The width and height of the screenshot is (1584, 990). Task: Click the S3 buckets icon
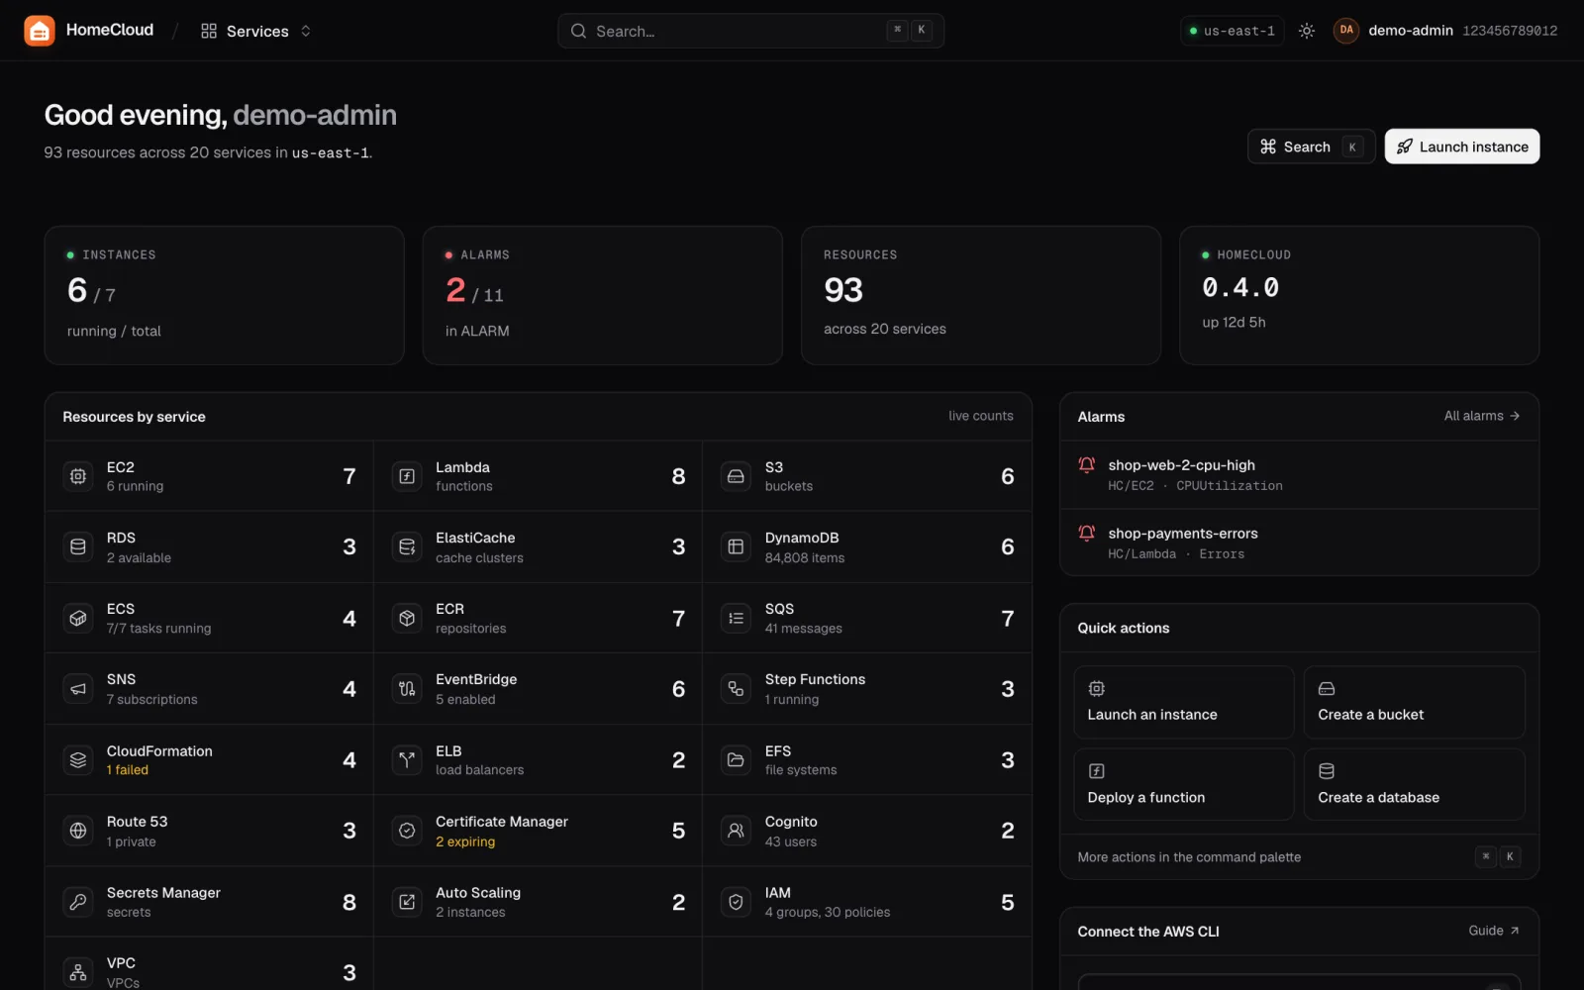(736, 476)
